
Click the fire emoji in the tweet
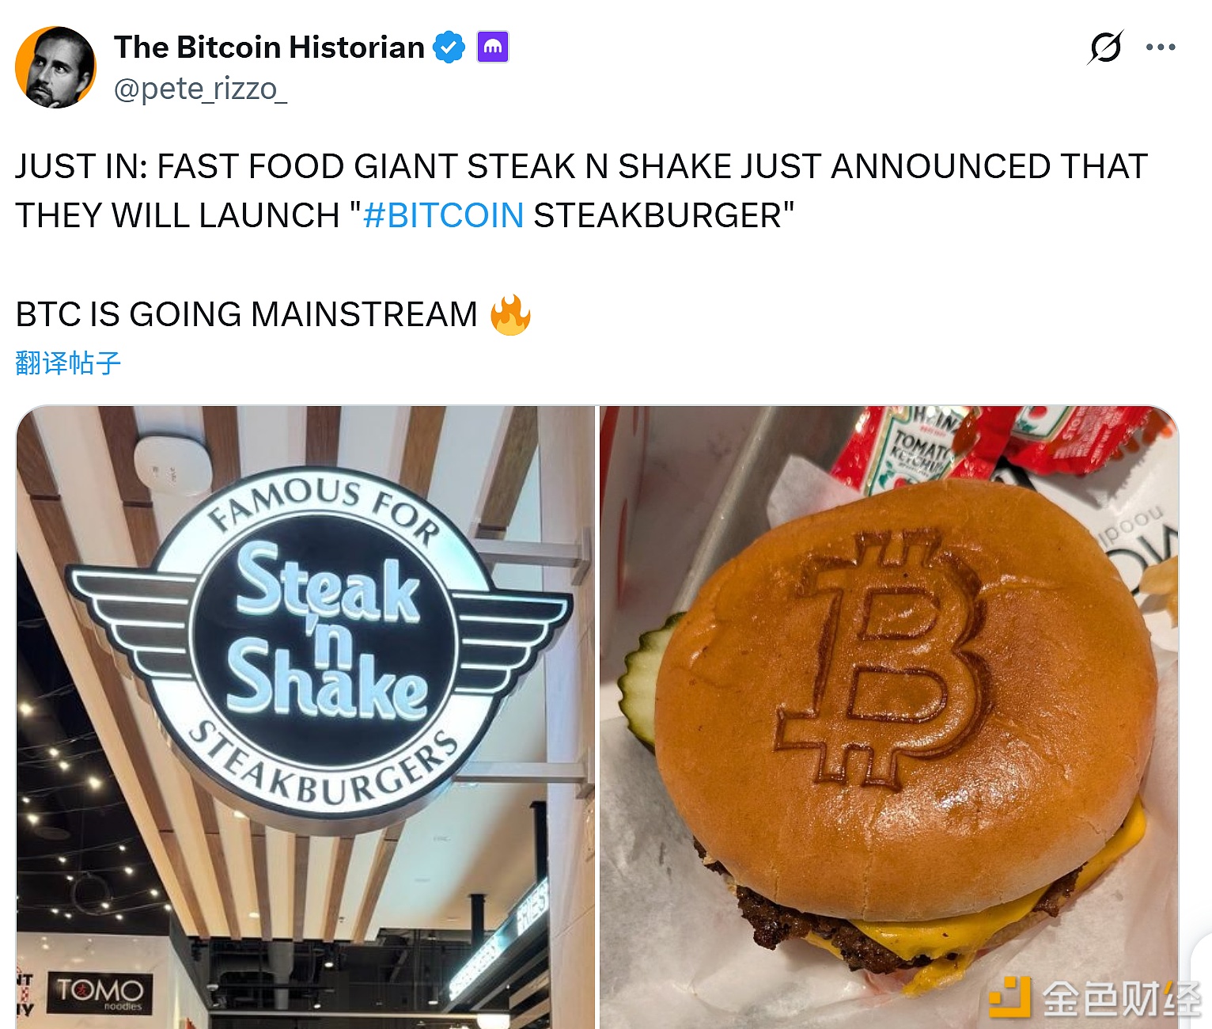pyautogui.click(x=510, y=315)
